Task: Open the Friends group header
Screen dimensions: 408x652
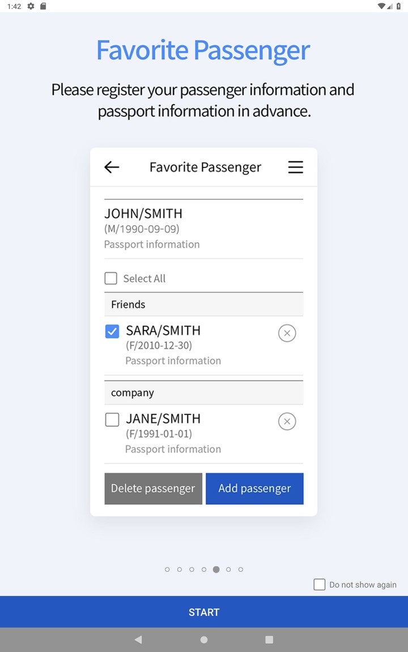Action: pos(203,304)
